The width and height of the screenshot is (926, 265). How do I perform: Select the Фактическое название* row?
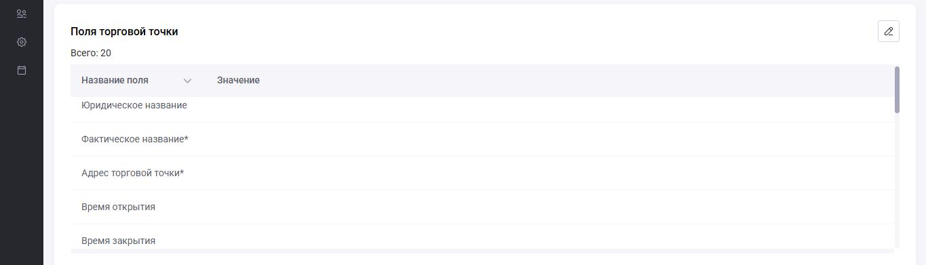coord(482,139)
